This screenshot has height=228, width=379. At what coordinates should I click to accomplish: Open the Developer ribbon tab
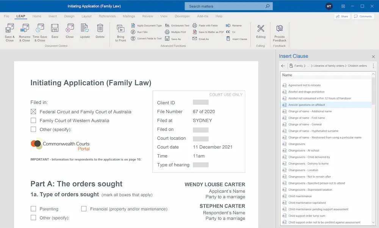click(182, 16)
